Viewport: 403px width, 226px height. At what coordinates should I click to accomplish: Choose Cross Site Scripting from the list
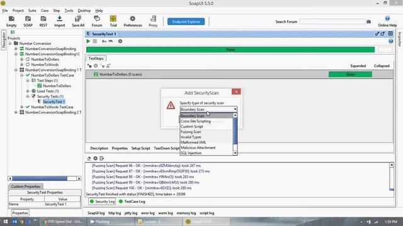pos(206,121)
